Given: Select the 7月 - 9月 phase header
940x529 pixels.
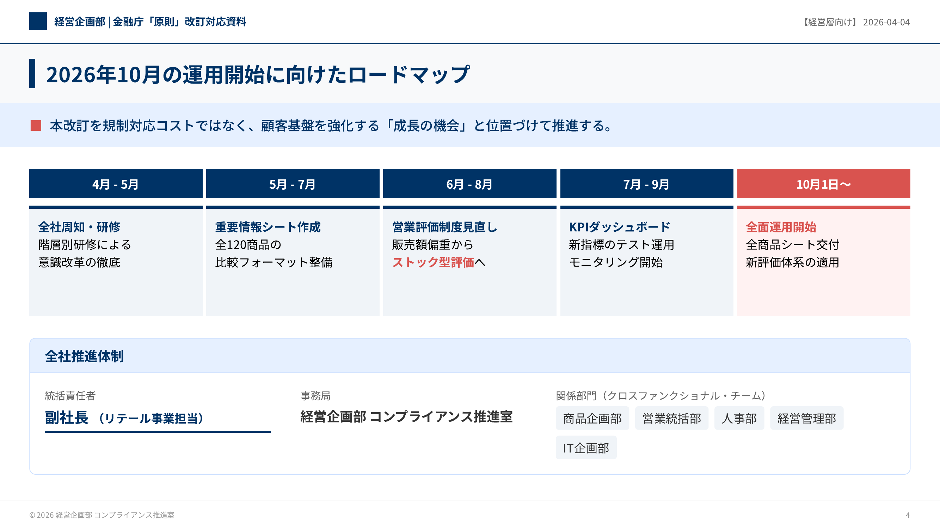Looking at the screenshot, I should click(x=646, y=184).
